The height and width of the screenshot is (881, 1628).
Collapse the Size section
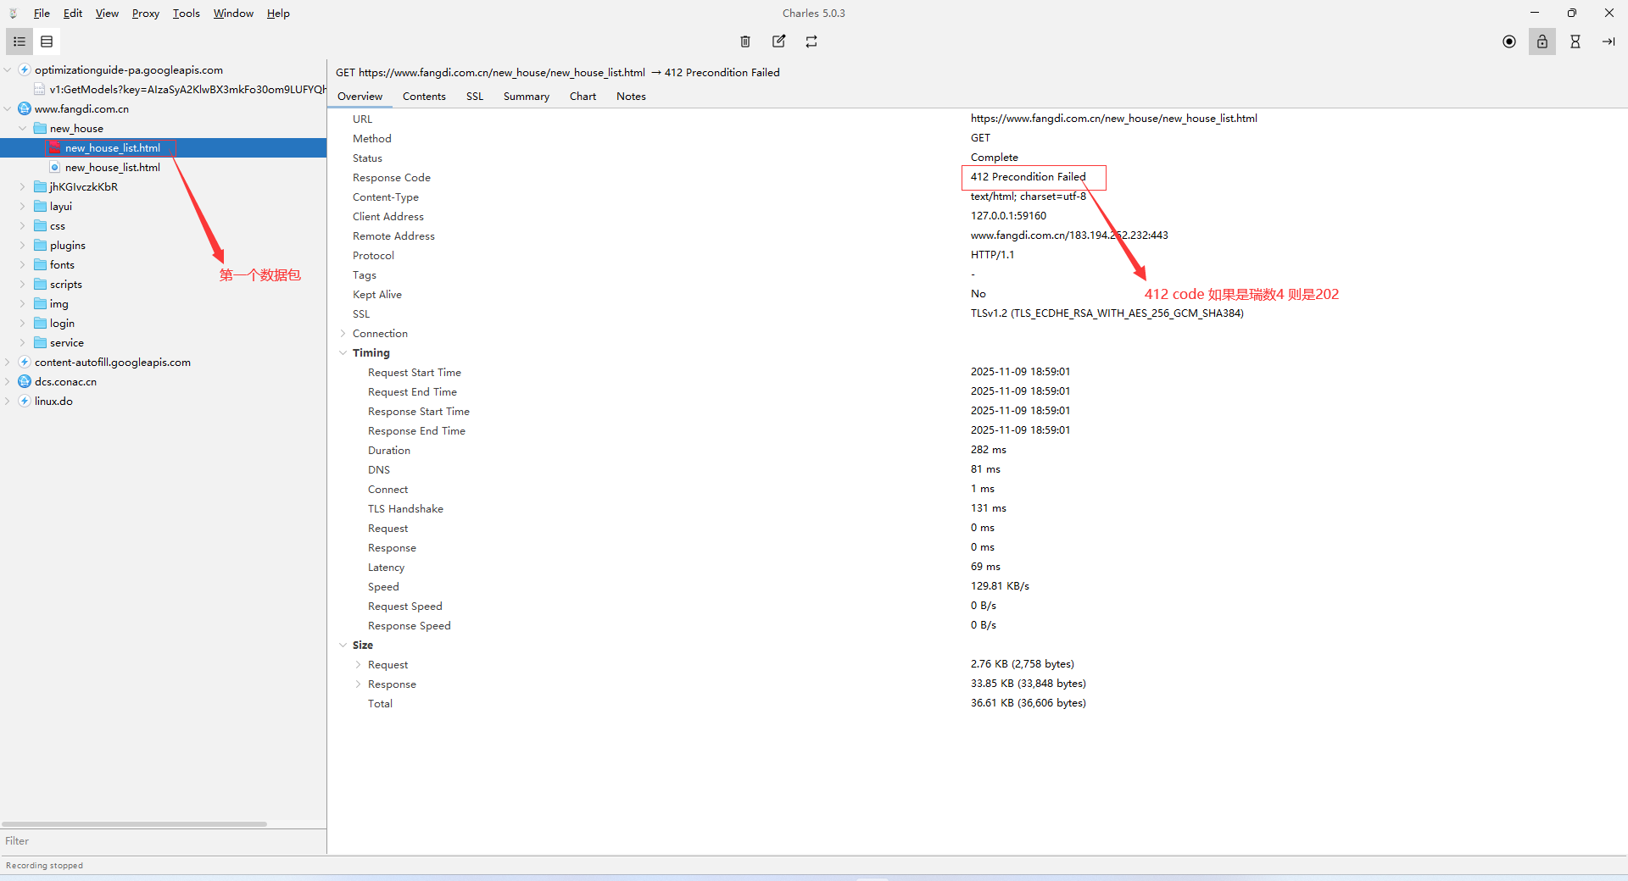click(x=343, y=646)
